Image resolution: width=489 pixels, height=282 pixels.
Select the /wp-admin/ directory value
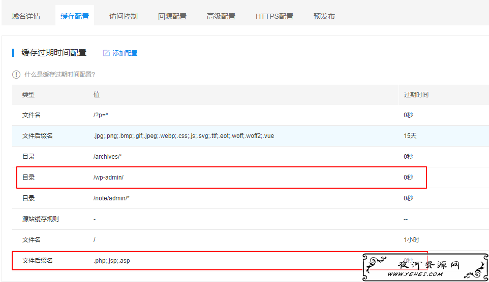[x=109, y=178]
